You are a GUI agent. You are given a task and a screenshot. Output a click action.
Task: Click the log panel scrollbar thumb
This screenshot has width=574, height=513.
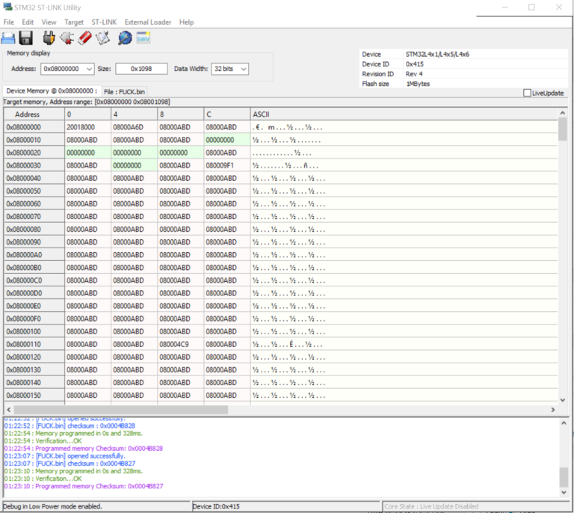(564, 477)
